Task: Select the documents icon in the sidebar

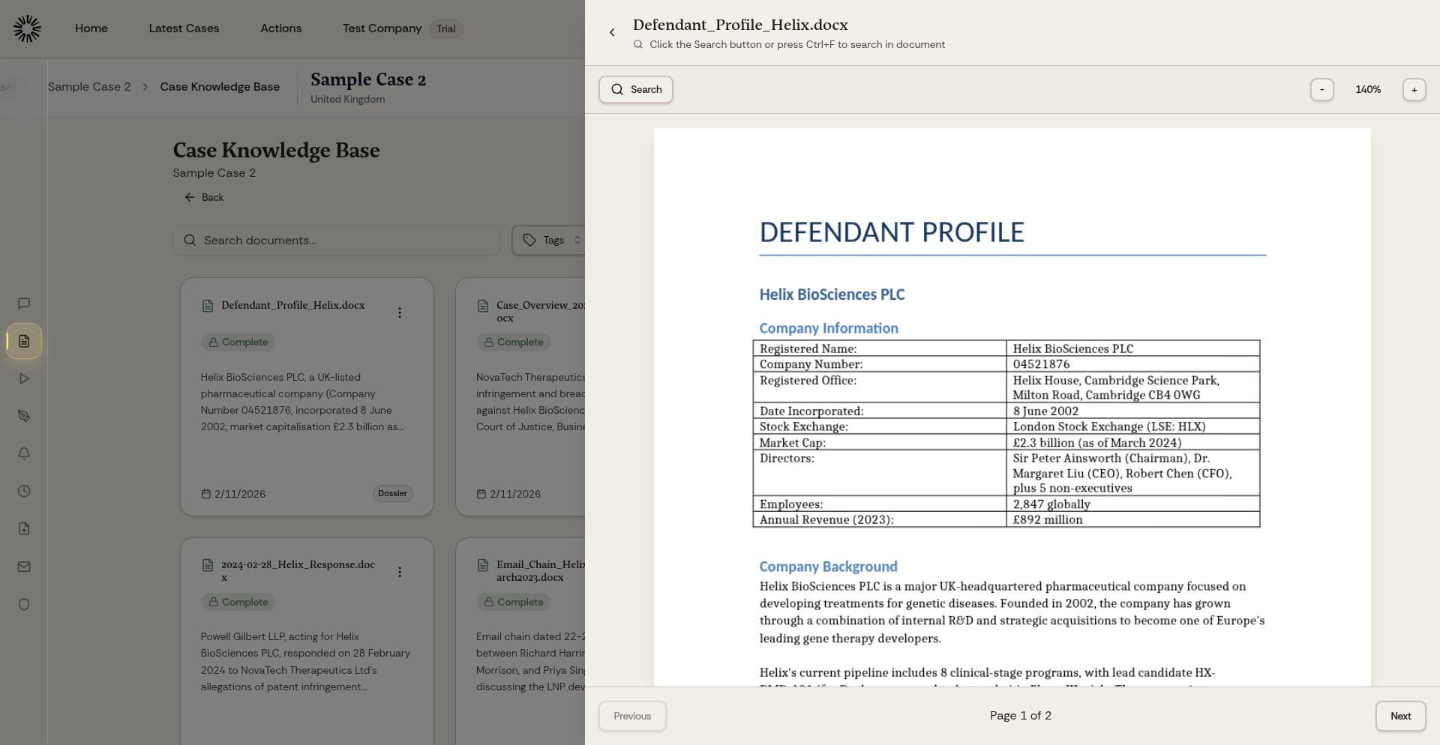Action: pos(24,341)
